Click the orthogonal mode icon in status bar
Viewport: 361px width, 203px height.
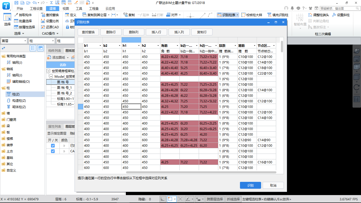point(163,199)
